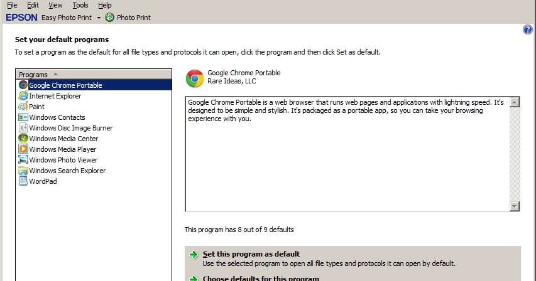Open the Edit menu

33,5
